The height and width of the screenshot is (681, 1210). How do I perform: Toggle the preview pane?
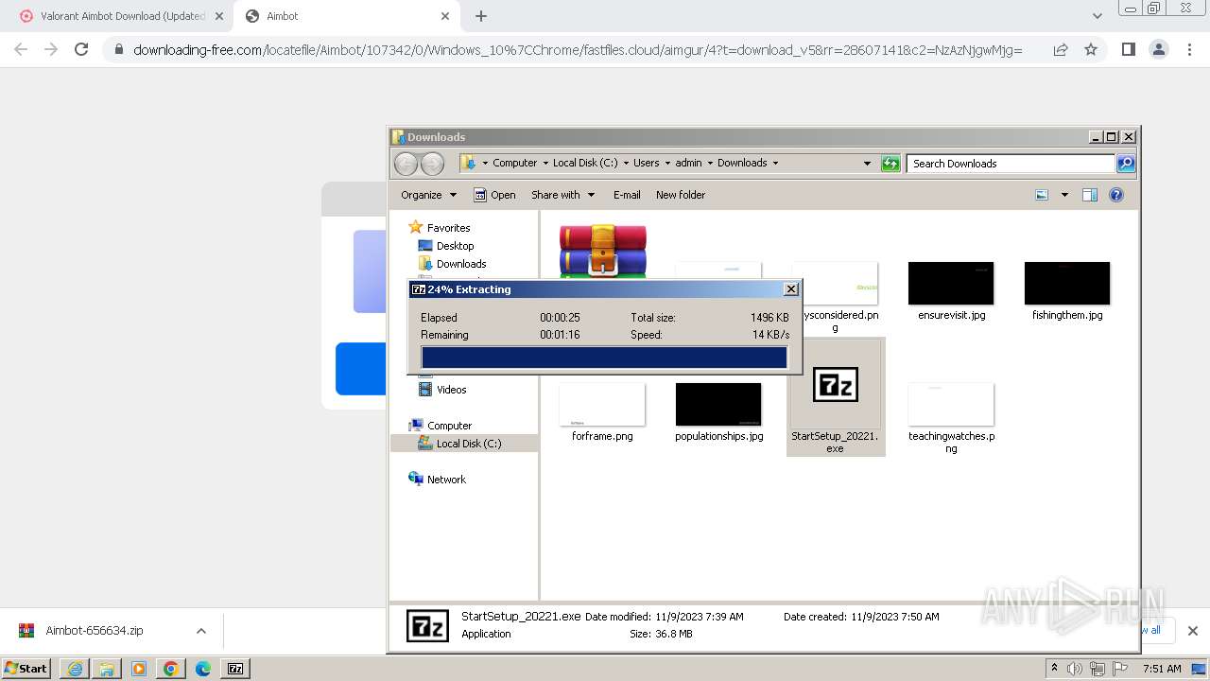point(1090,195)
